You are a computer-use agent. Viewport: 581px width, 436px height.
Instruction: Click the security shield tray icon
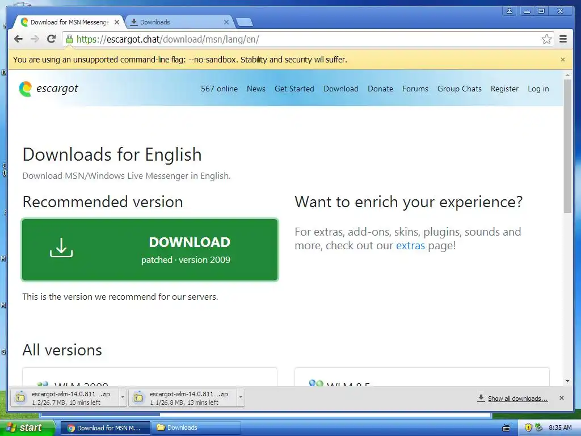(x=528, y=427)
